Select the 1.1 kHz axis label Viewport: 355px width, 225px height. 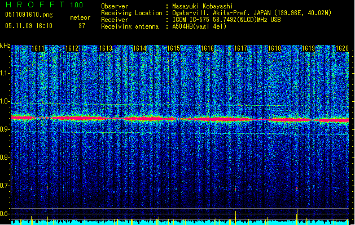(5, 73)
